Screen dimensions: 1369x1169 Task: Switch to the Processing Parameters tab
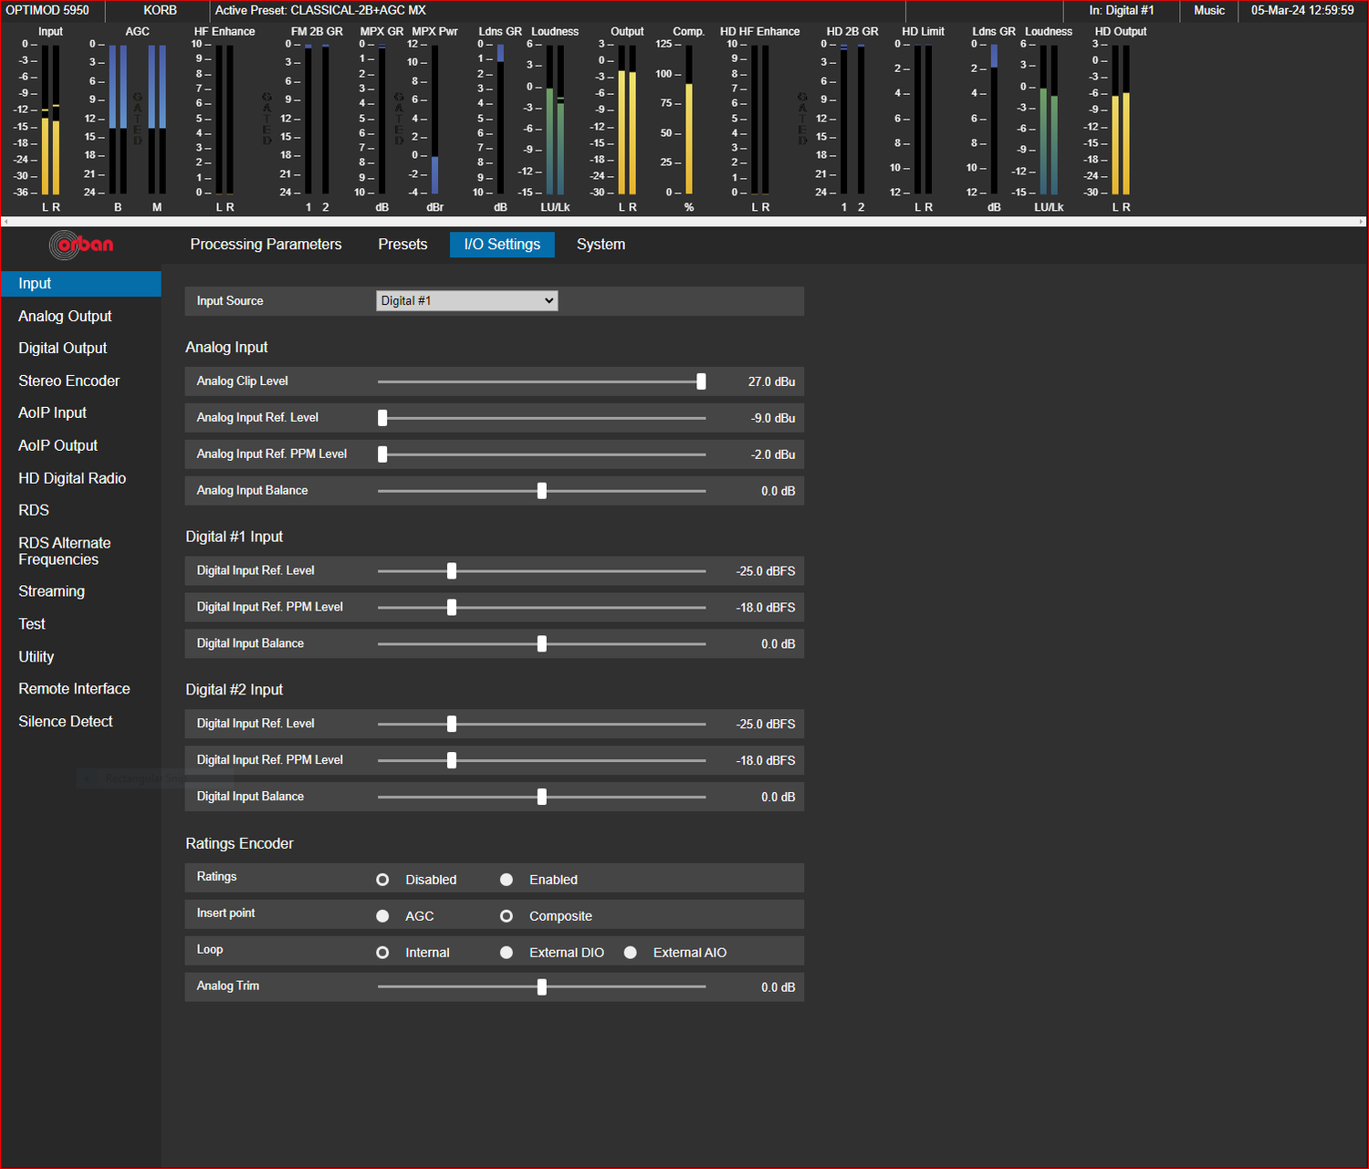pyautogui.click(x=266, y=245)
